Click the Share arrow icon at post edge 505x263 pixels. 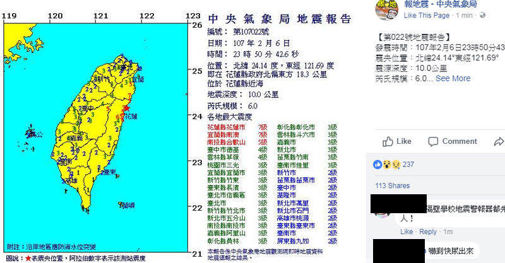coord(499,141)
